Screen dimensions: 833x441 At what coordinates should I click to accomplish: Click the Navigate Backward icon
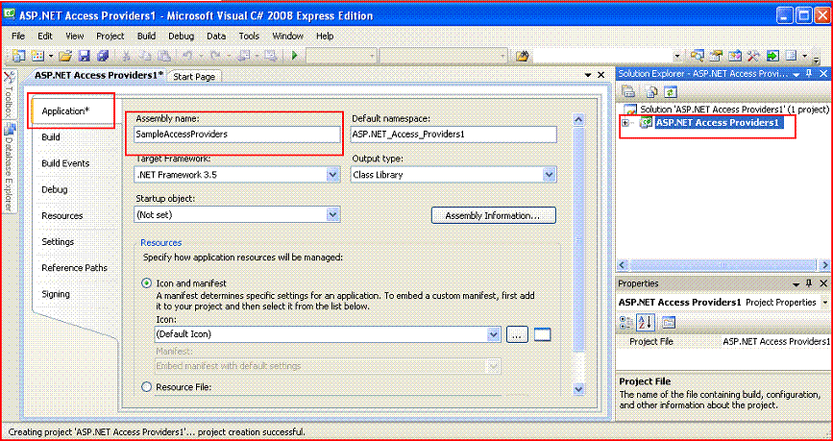pos(245,56)
